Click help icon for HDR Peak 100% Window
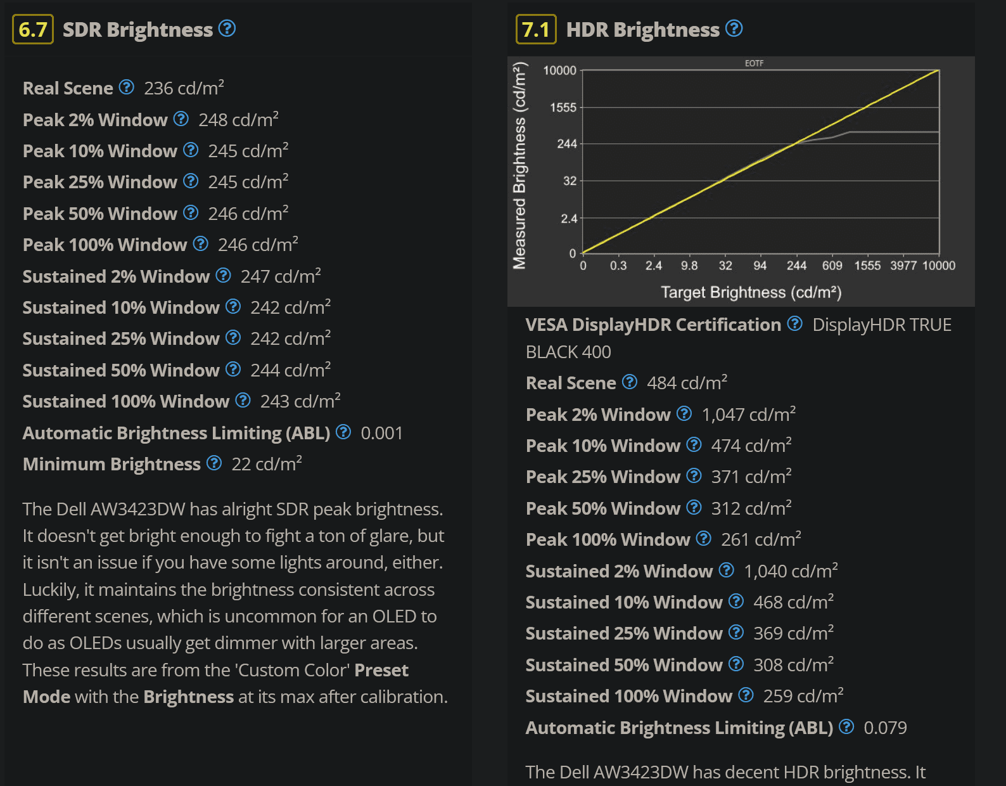This screenshot has height=786, width=1006. [704, 538]
